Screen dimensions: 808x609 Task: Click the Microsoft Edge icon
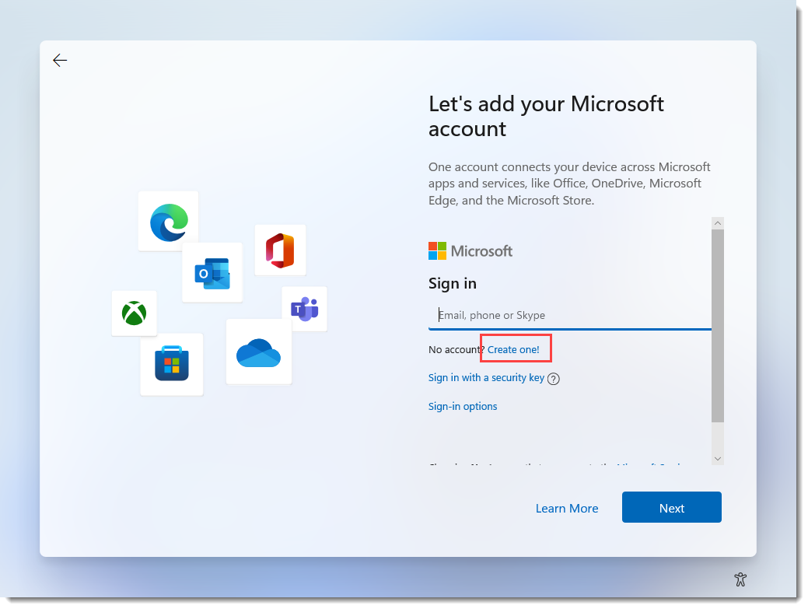tap(168, 221)
